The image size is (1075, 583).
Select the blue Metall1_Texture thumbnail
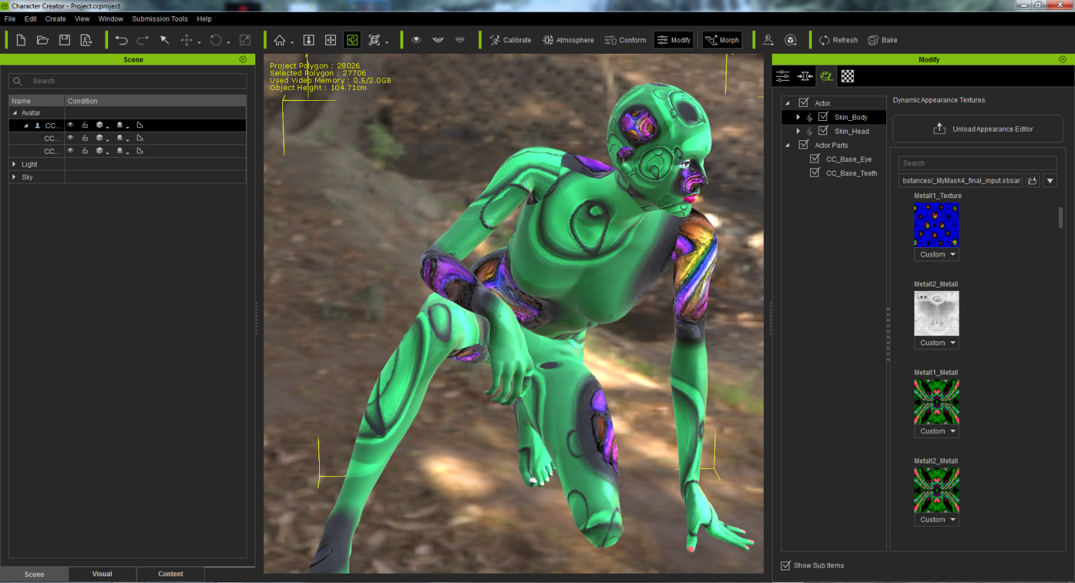[937, 225]
